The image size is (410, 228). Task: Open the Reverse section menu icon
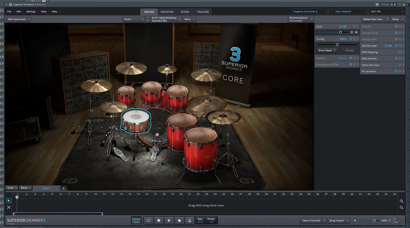click(x=355, y=58)
